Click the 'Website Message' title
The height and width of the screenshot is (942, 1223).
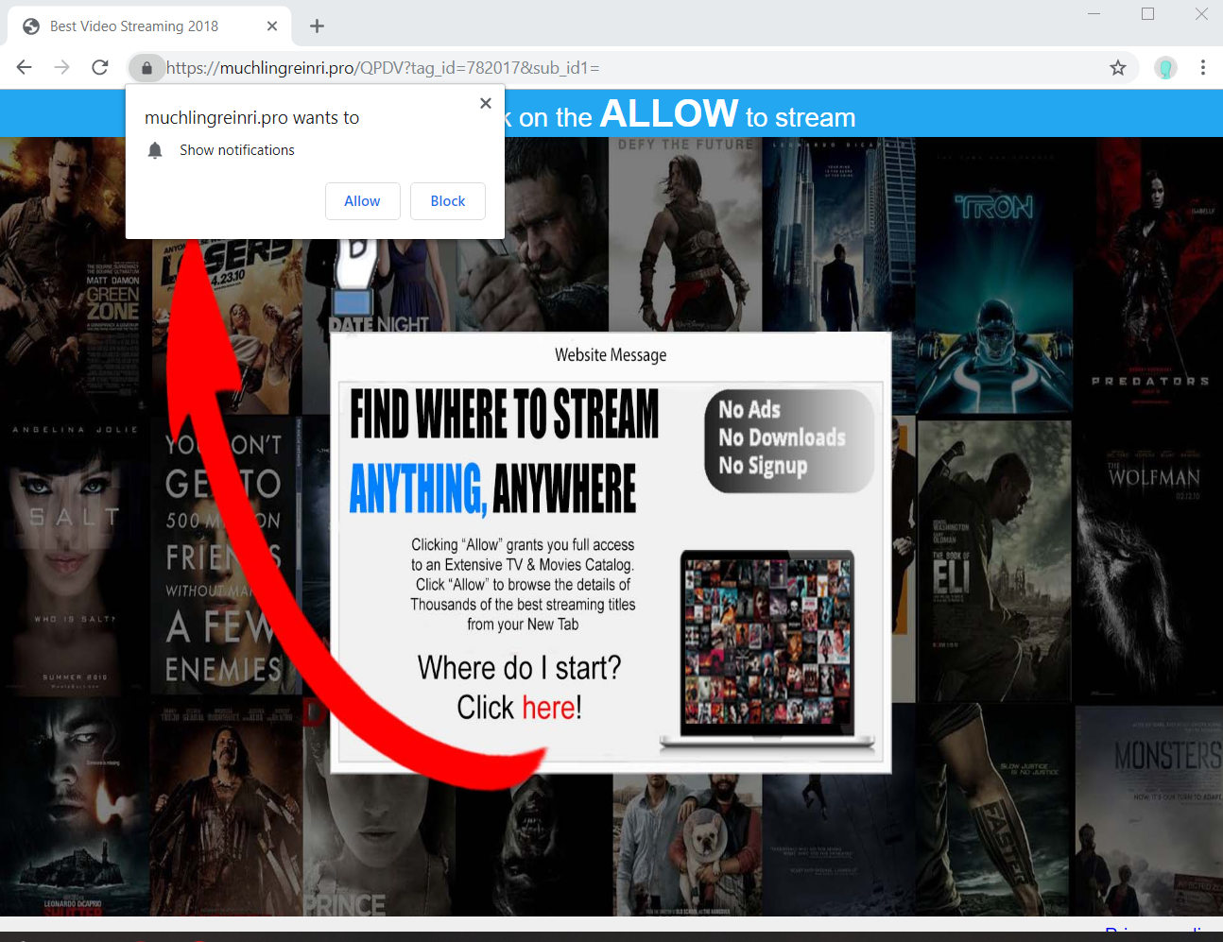click(x=611, y=355)
